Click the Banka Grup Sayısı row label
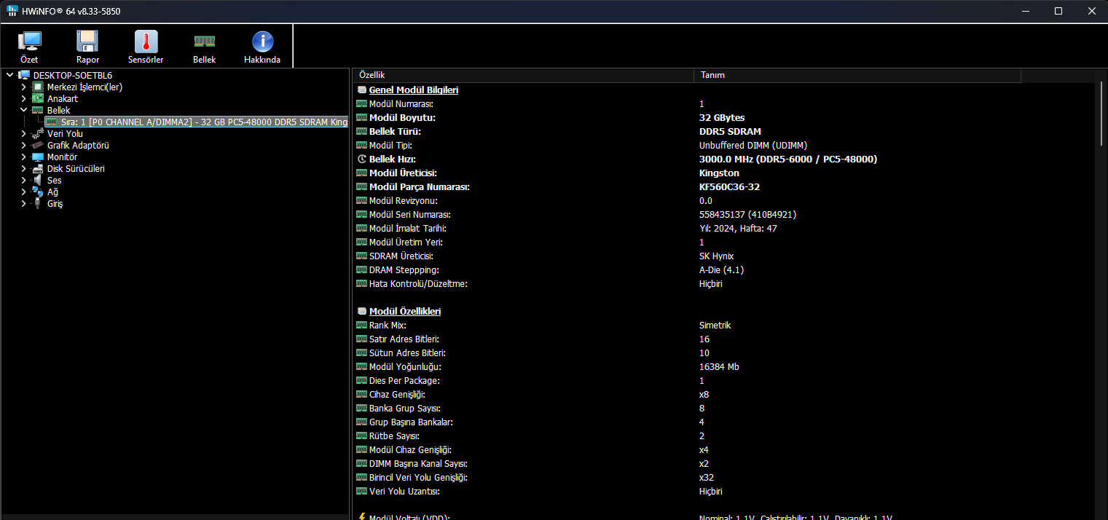 [x=404, y=408]
